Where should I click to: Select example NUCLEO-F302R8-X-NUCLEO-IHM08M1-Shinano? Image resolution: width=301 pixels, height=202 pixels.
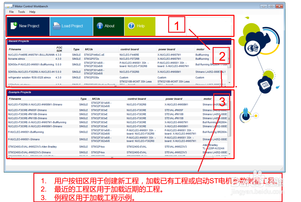coord(35,104)
